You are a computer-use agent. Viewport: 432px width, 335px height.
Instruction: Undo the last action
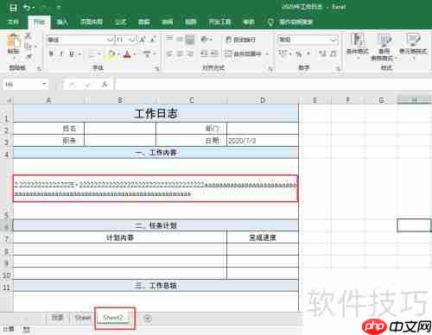[x=27, y=8]
